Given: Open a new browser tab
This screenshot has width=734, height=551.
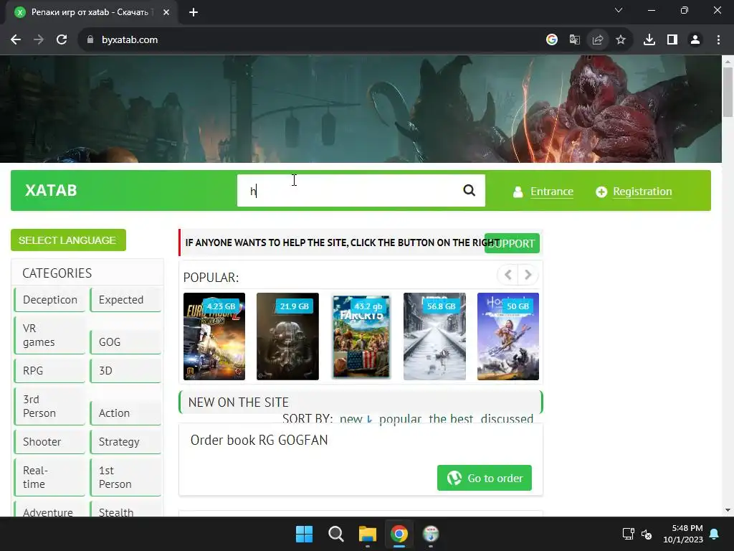Looking at the screenshot, I should pos(194,12).
